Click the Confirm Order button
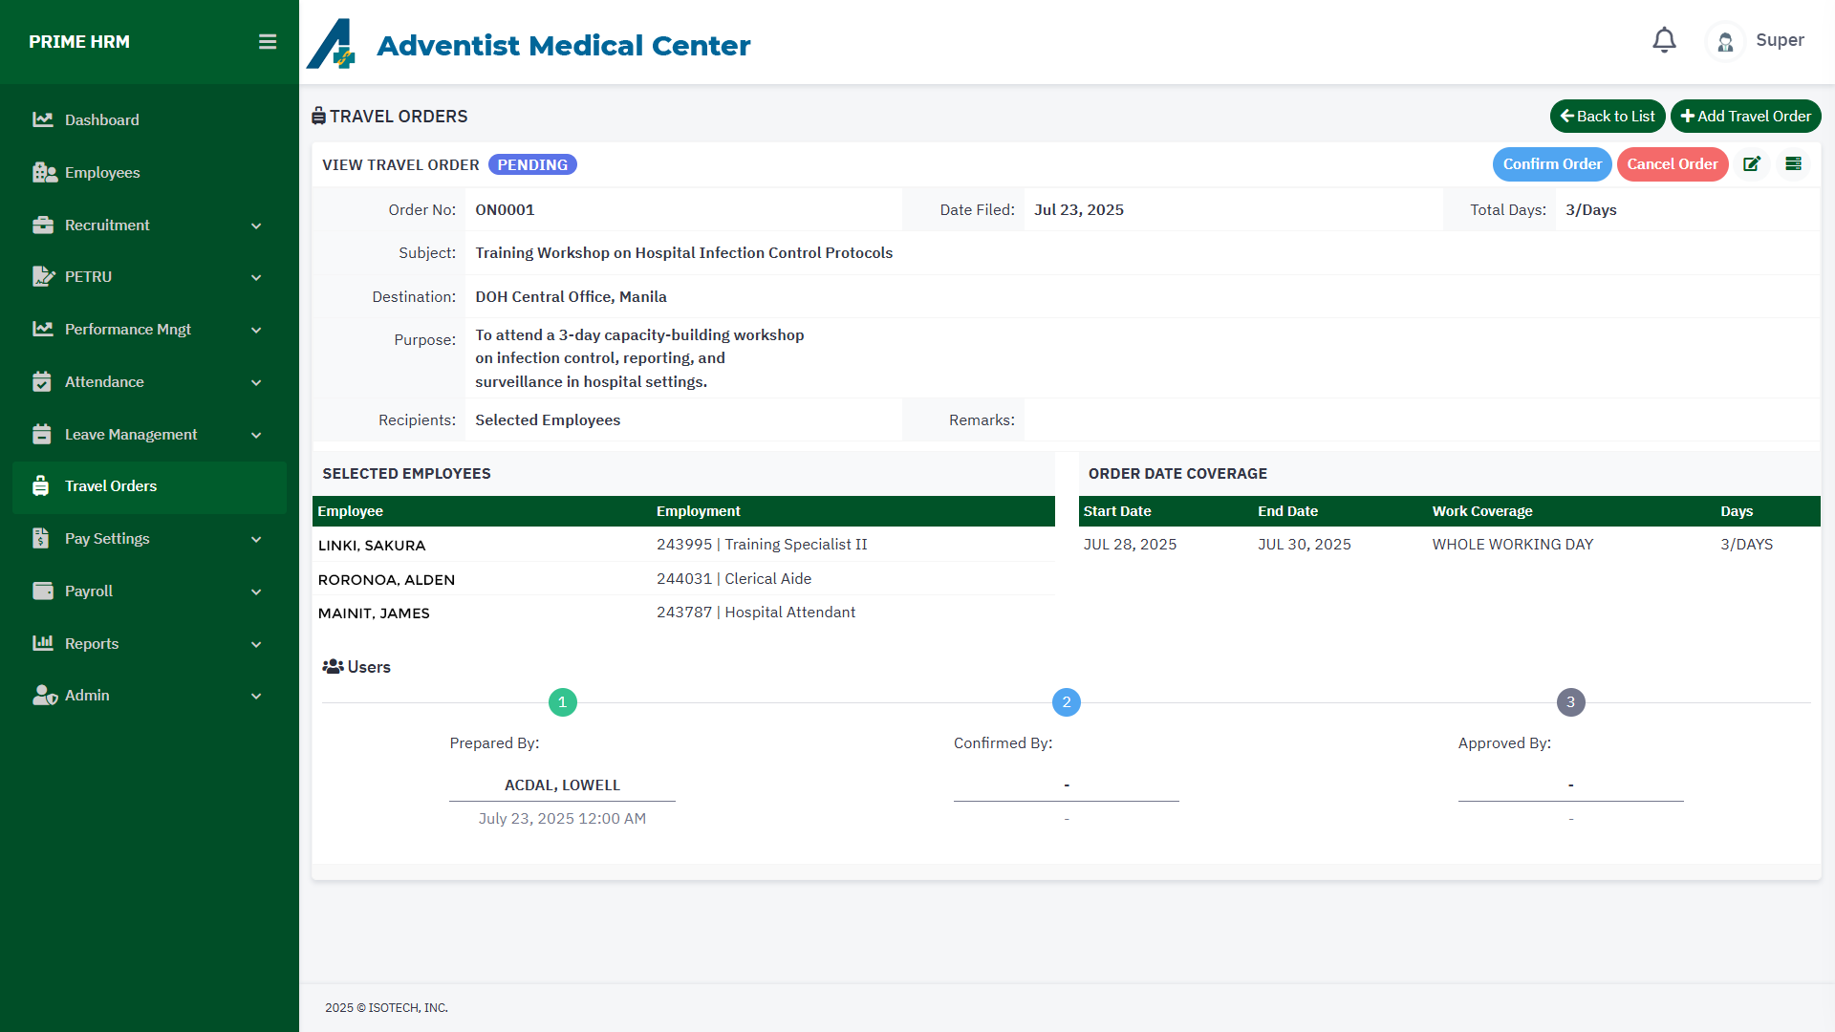Screen dimensions: 1835x1032 point(1552,164)
